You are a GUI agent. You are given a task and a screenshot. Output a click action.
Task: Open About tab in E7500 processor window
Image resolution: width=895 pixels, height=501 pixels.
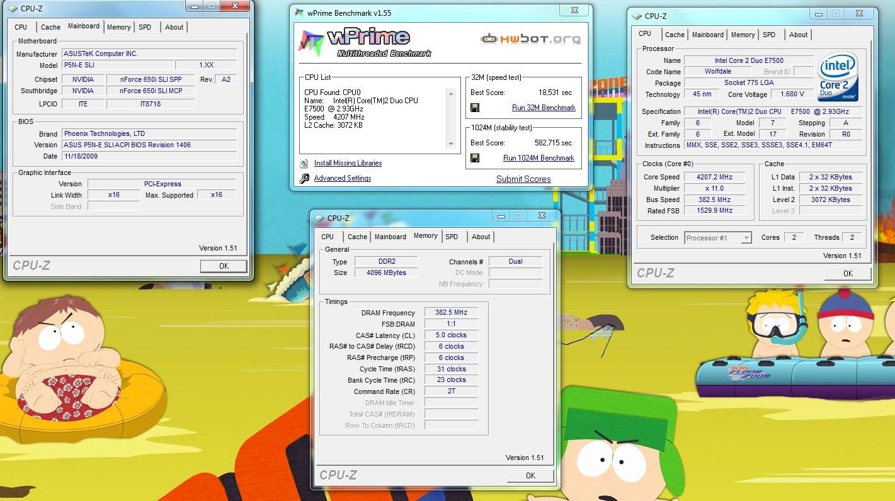pos(799,35)
